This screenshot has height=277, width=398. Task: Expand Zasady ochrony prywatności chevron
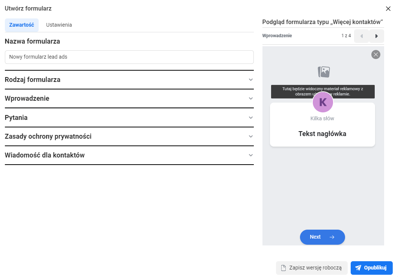(251, 136)
